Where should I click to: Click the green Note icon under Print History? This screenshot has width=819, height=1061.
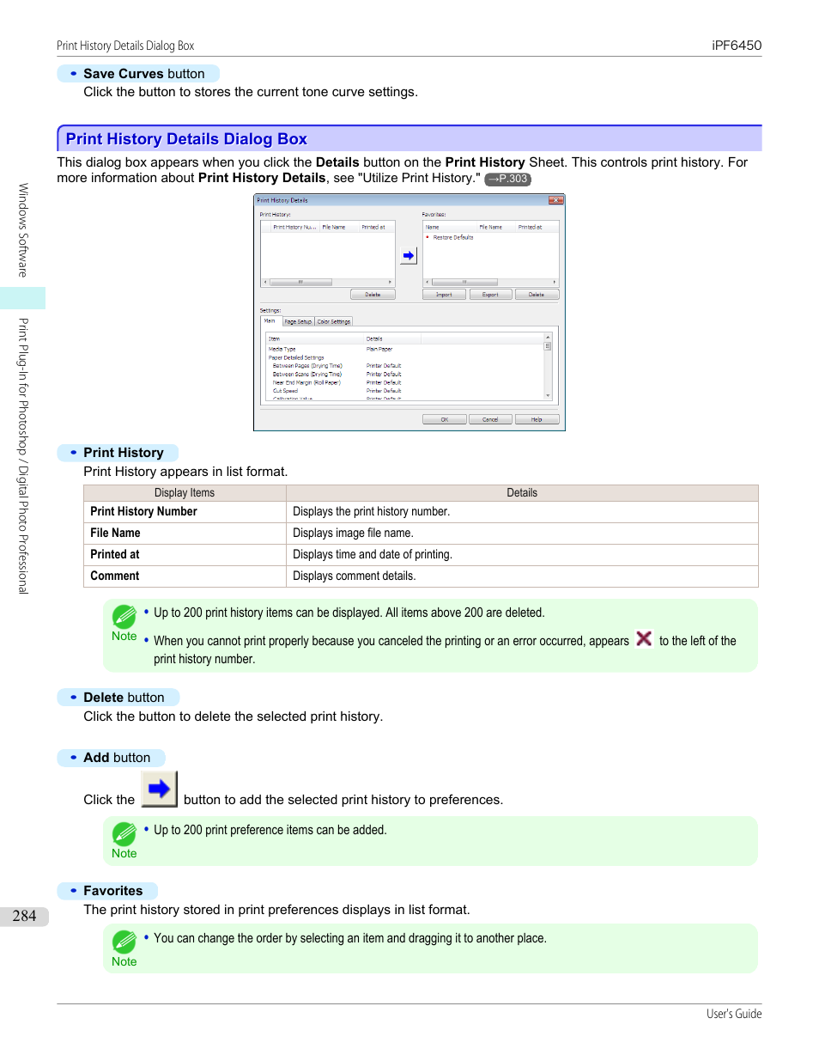click(124, 617)
